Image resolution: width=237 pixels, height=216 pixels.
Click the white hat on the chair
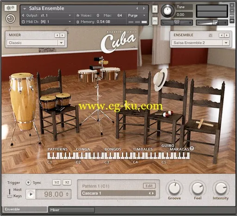click(x=161, y=80)
